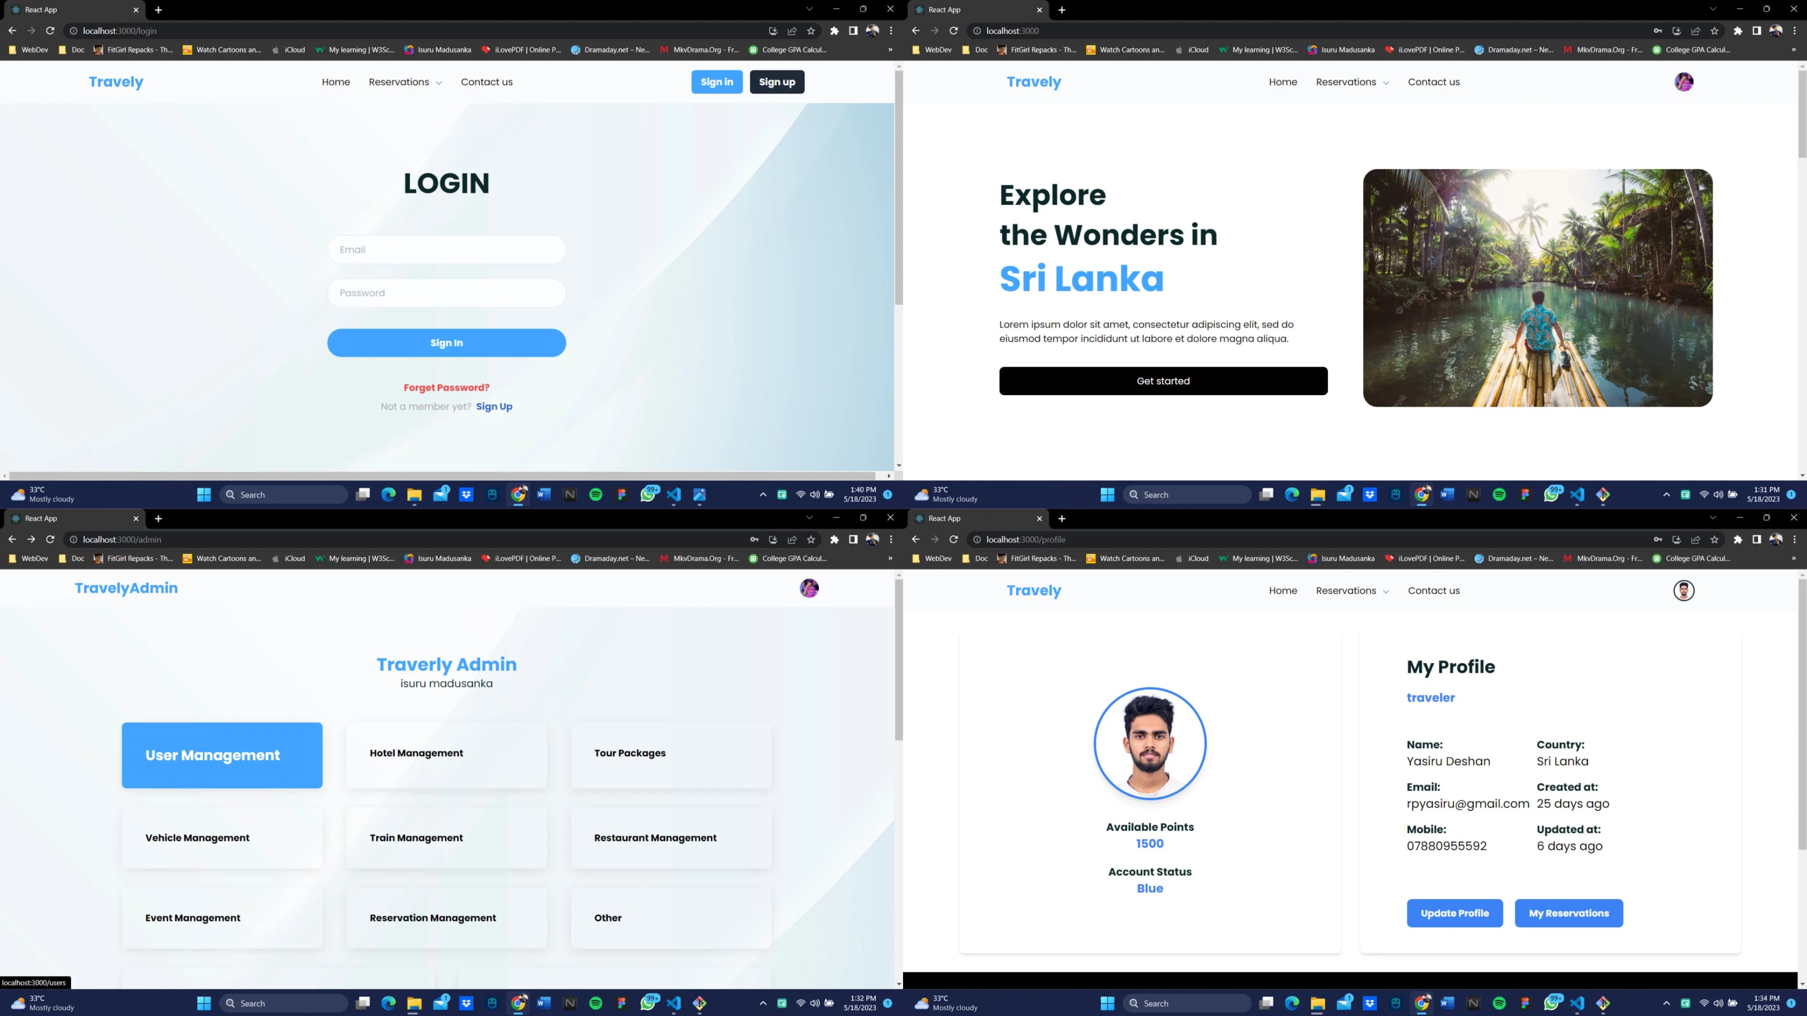Open the avatar menu on the TravelyAdmin header

click(x=809, y=587)
